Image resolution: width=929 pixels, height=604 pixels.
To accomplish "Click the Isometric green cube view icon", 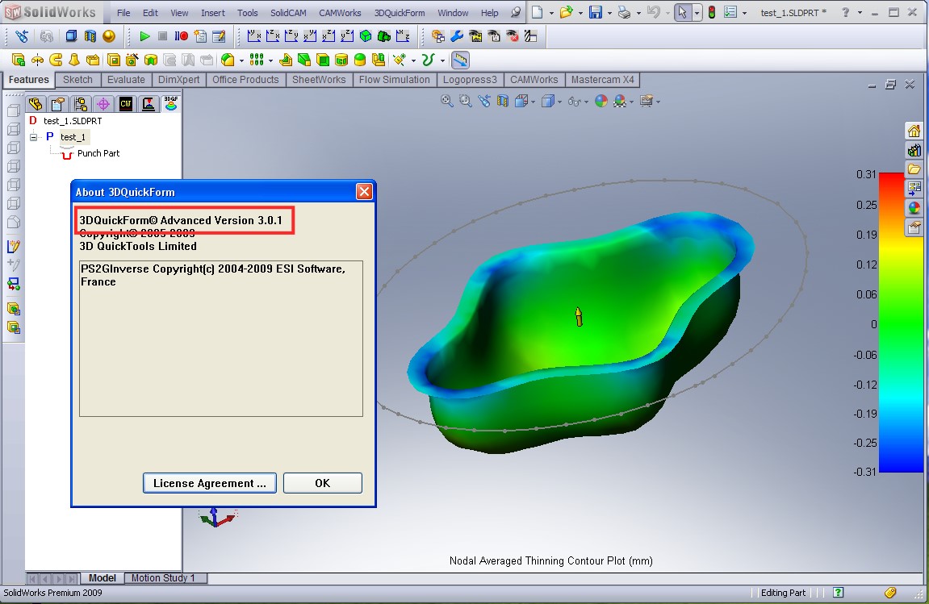I will click(366, 36).
